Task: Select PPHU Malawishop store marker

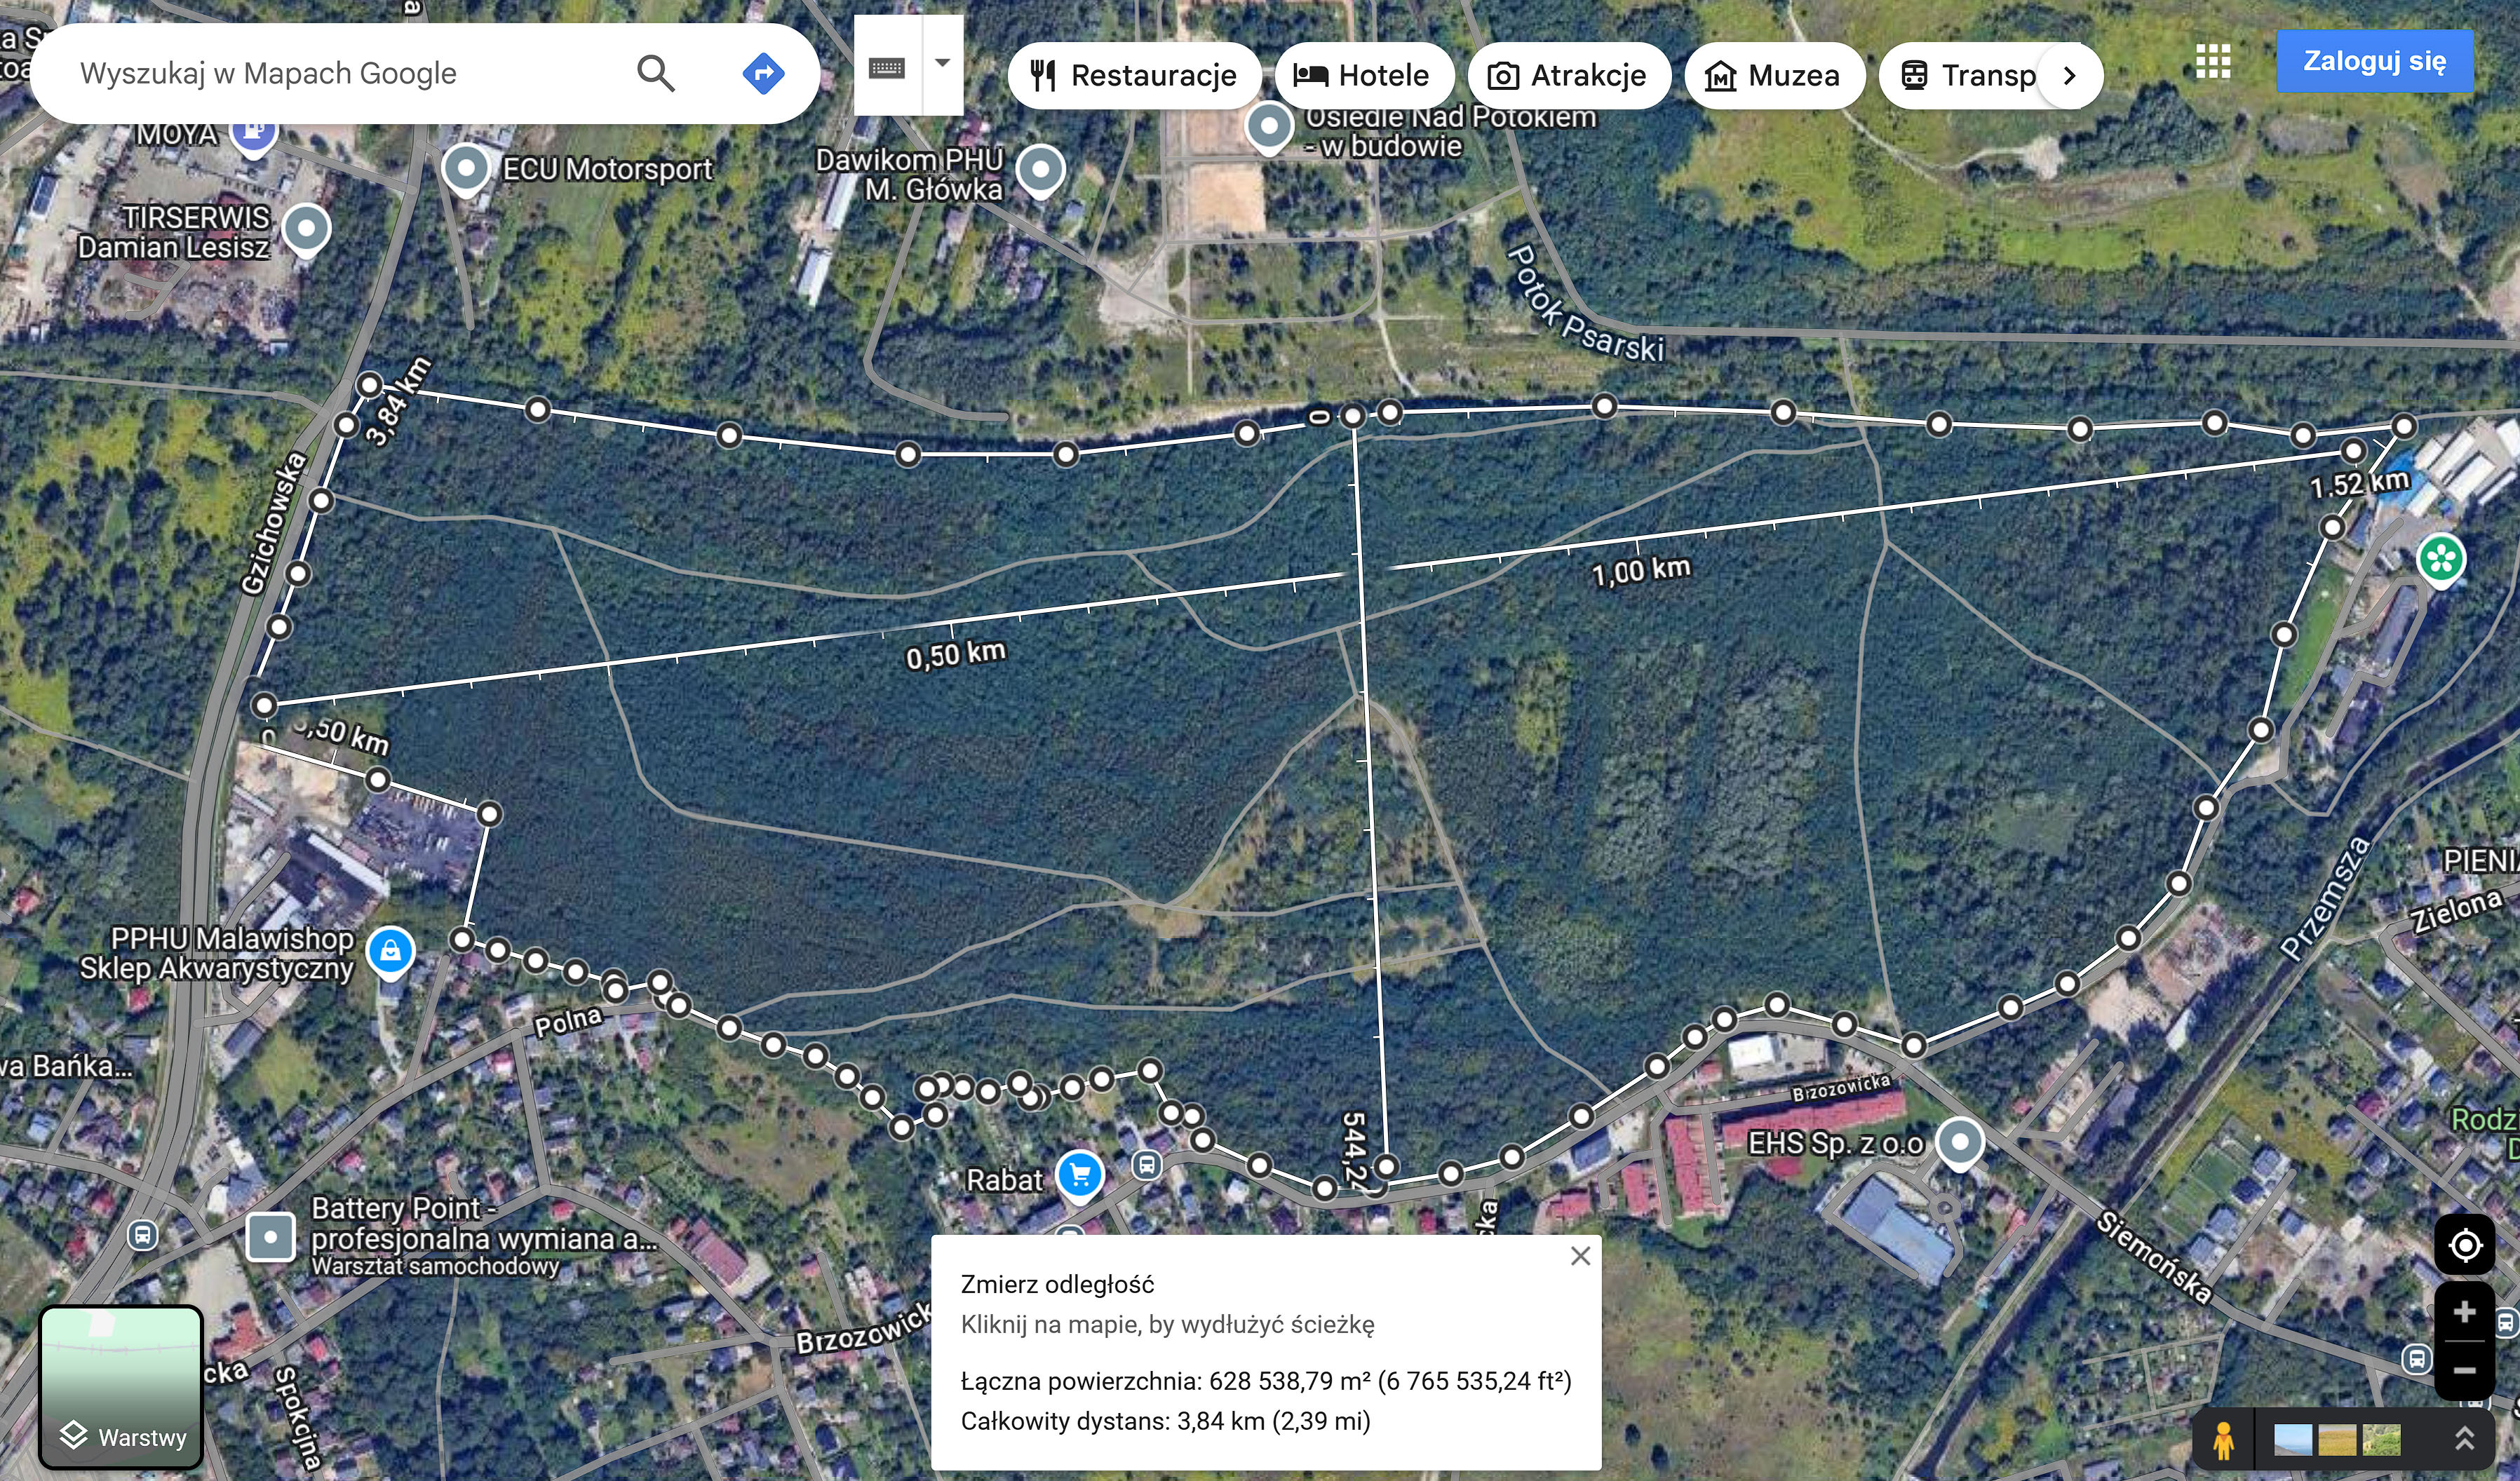Action: point(390,951)
